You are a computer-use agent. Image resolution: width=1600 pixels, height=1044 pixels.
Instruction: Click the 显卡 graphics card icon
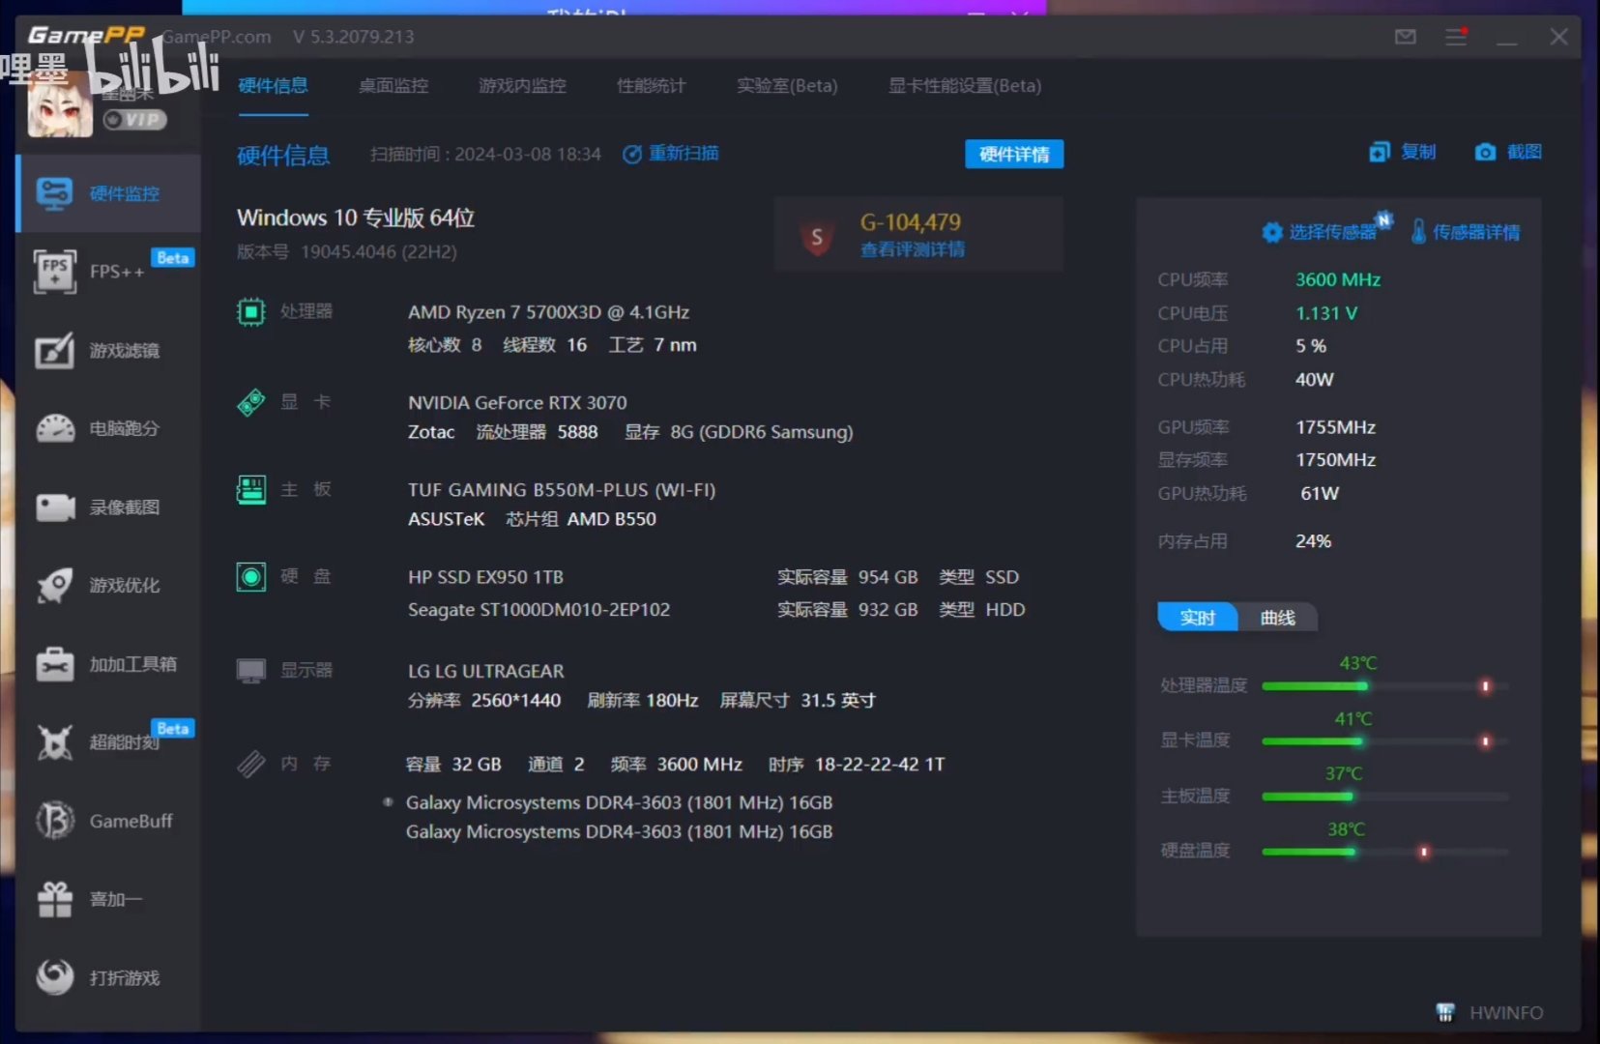[251, 402]
